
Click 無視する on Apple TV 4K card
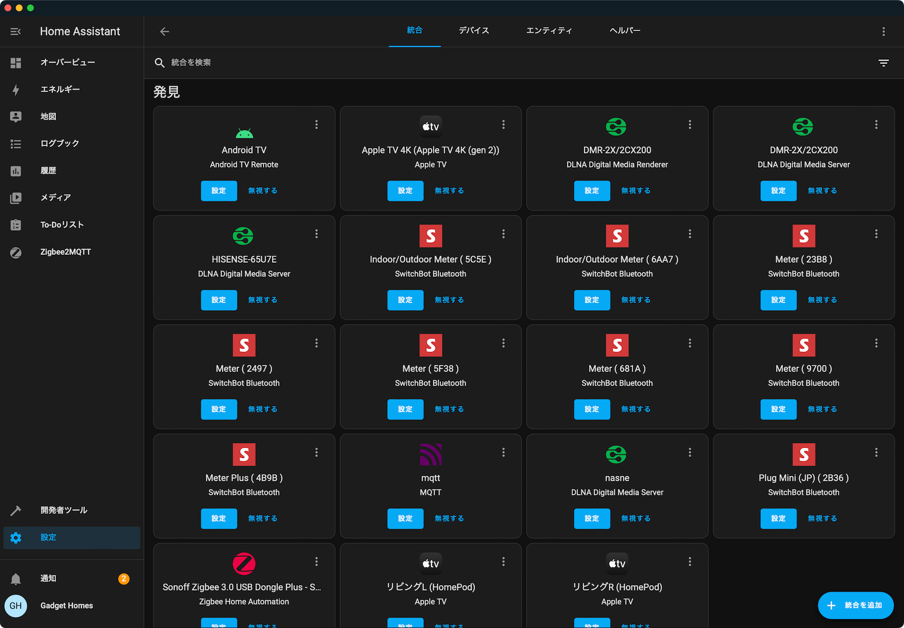449,191
